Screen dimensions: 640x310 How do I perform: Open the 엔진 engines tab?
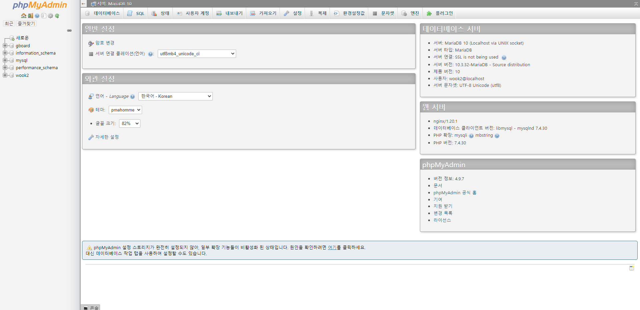tap(411, 13)
